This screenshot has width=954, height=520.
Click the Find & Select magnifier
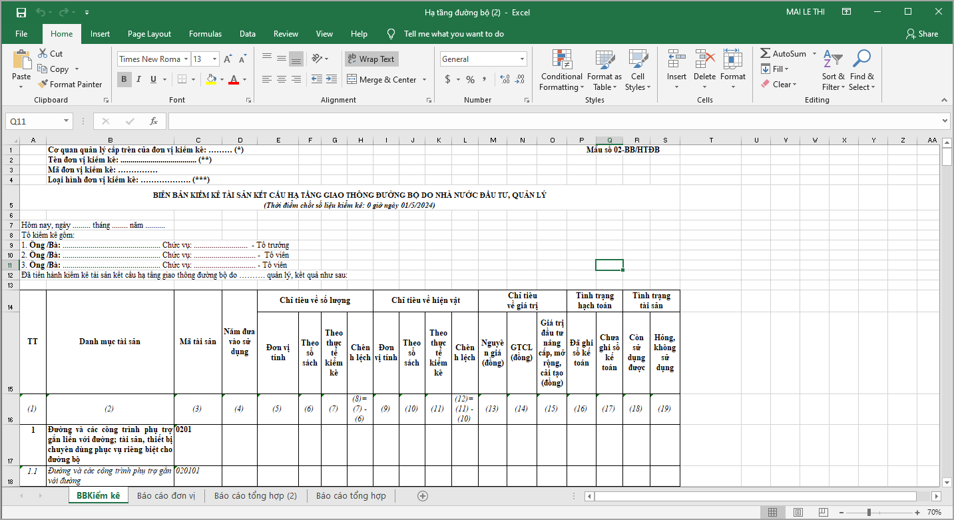click(x=861, y=60)
